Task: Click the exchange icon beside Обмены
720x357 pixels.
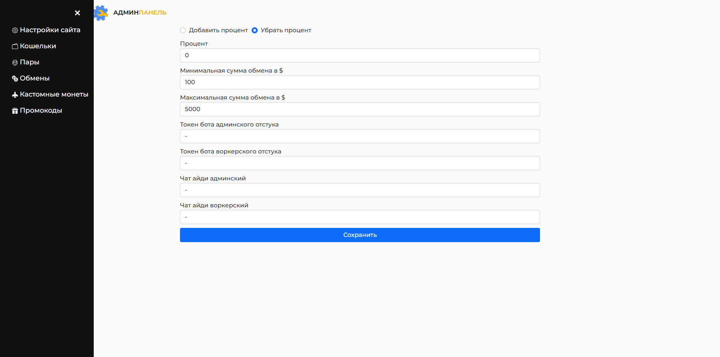Action: pyautogui.click(x=15, y=79)
